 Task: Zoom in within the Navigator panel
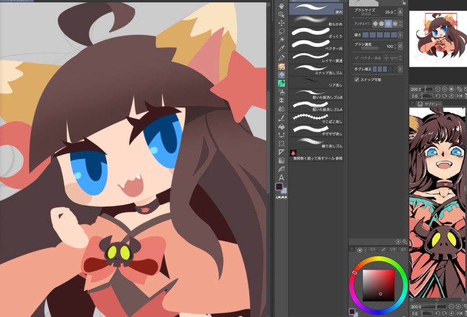[445, 89]
